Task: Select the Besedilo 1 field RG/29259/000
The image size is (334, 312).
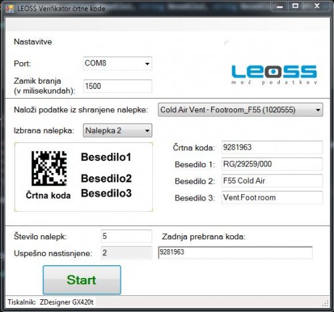Action: click(x=272, y=164)
